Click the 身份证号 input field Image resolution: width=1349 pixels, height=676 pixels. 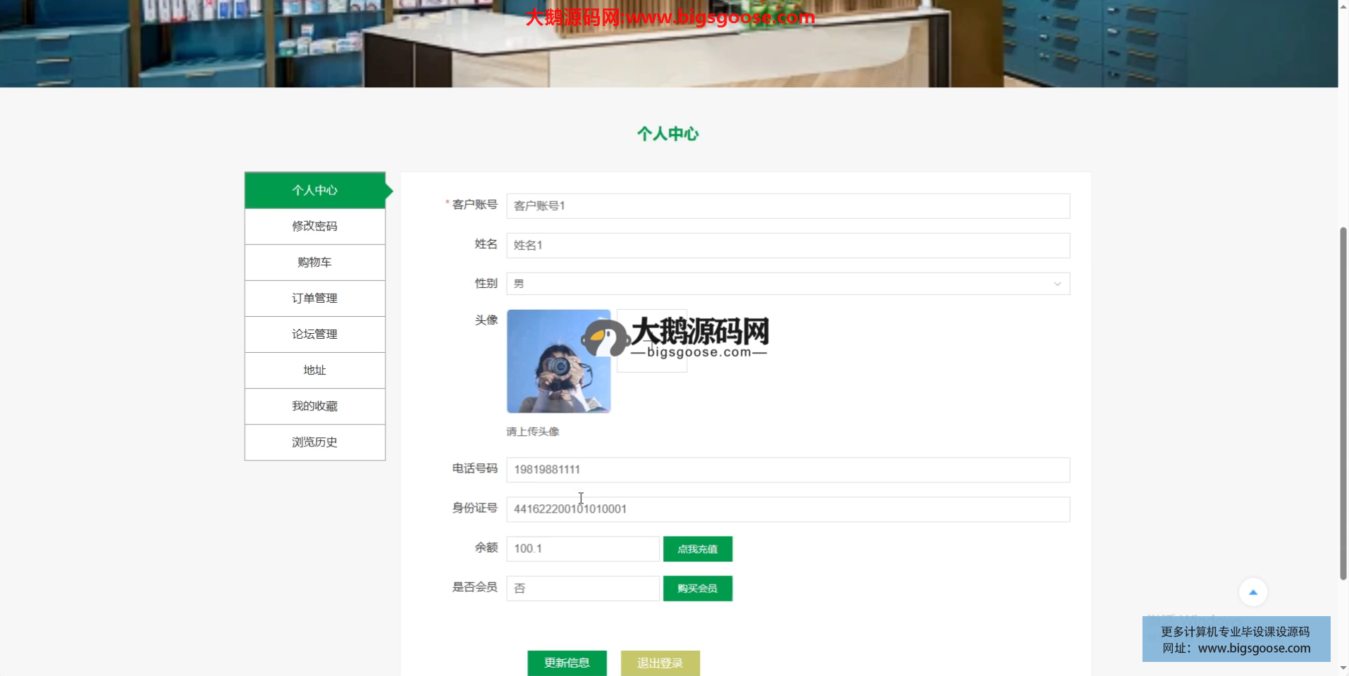[787, 509]
